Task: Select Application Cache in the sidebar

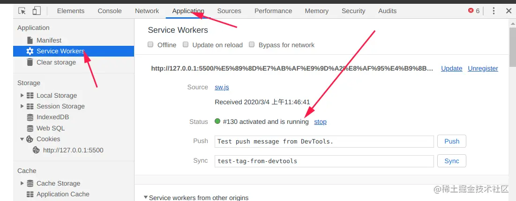Action: [x=63, y=194]
